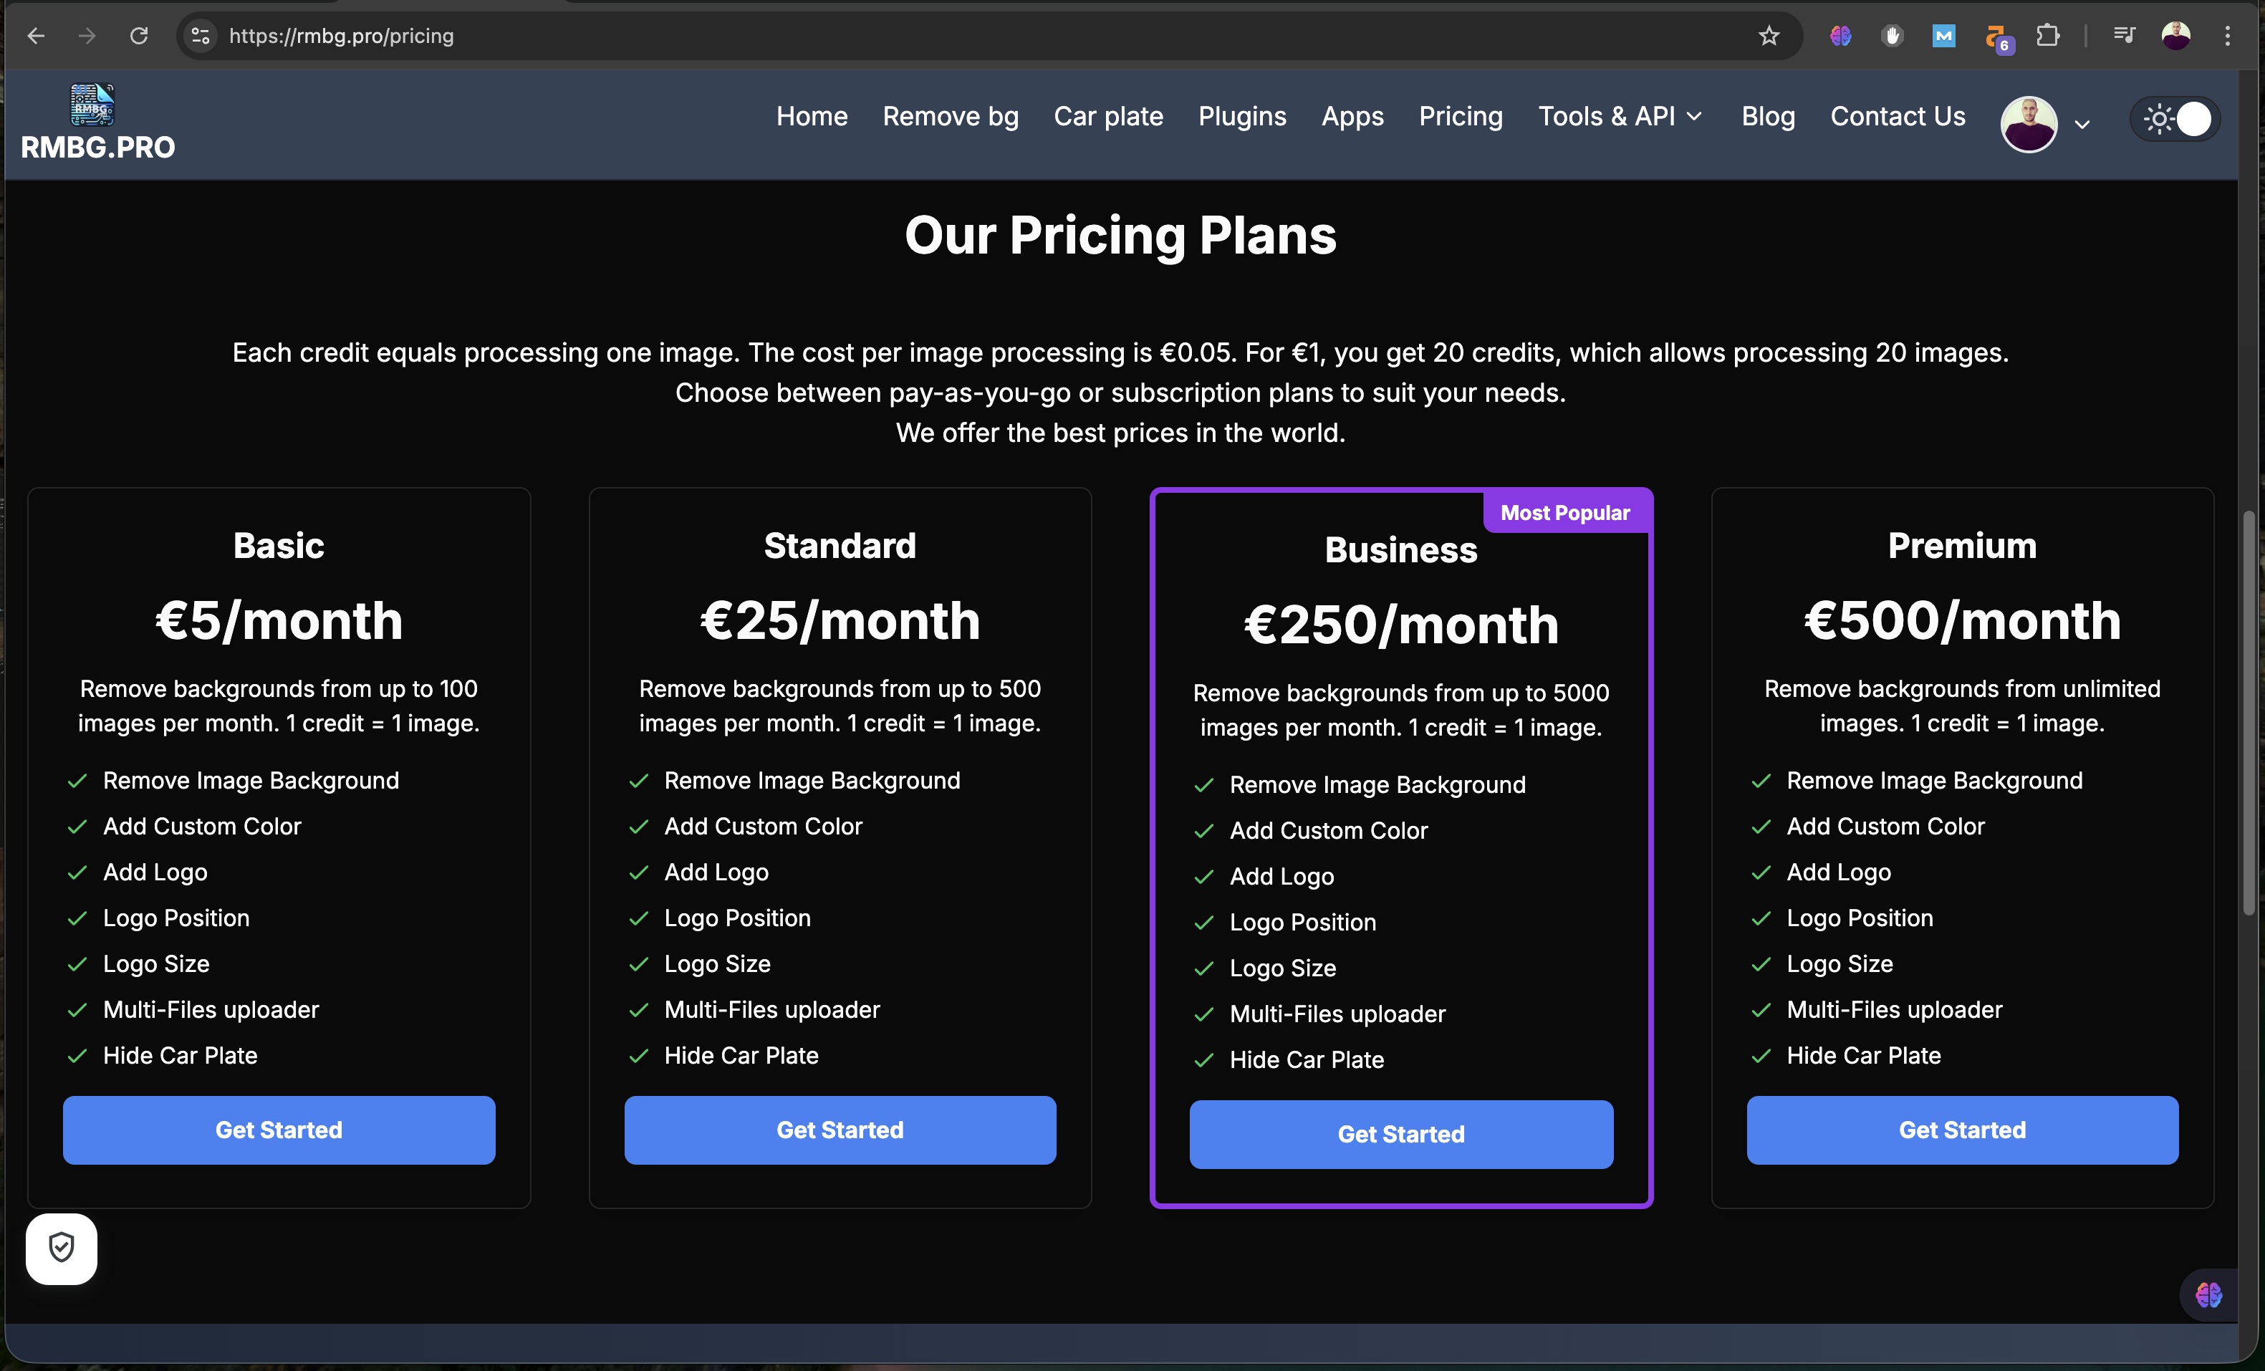Toggle the bookmark star for this page
The width and height of the screenshot is (2265, 1371).
[x=1769, y=36]
